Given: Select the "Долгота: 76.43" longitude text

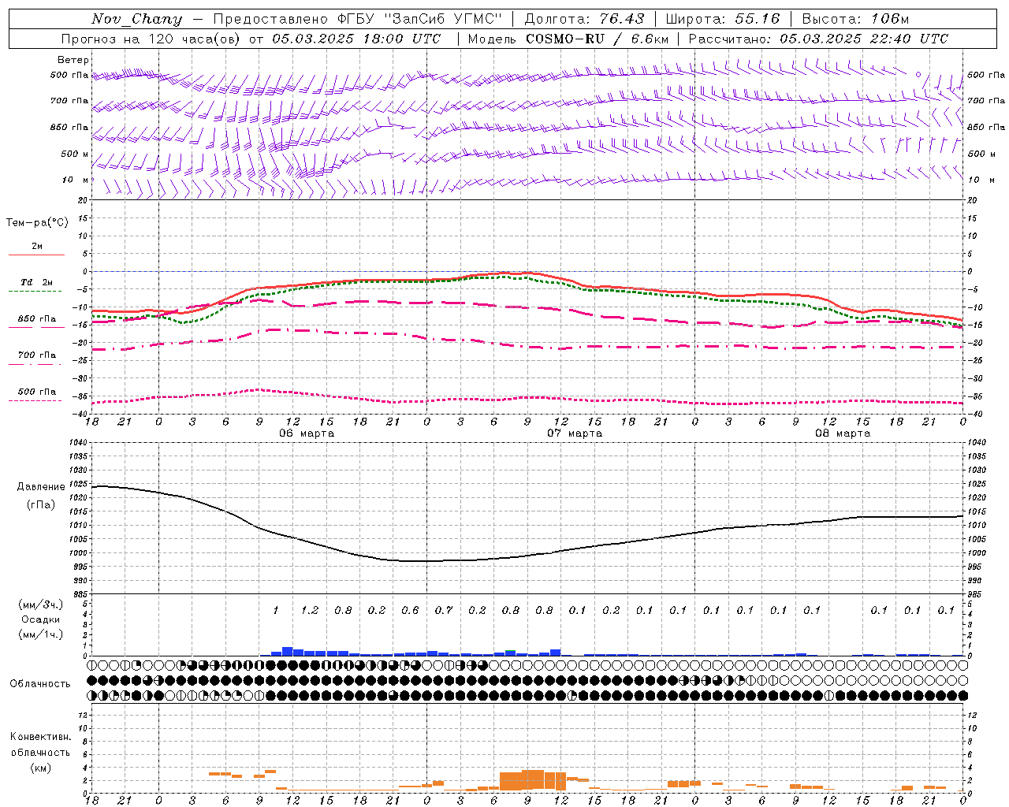Looking at the screenshot, I should point(584,19).
